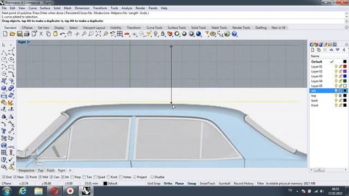Toggle the lock icon of the top layer
The image size is (349, 196).
(x=340, y=96)
